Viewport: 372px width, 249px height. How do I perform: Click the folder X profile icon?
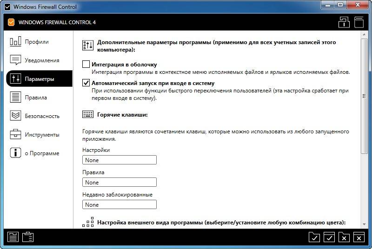tap(344, 237)
